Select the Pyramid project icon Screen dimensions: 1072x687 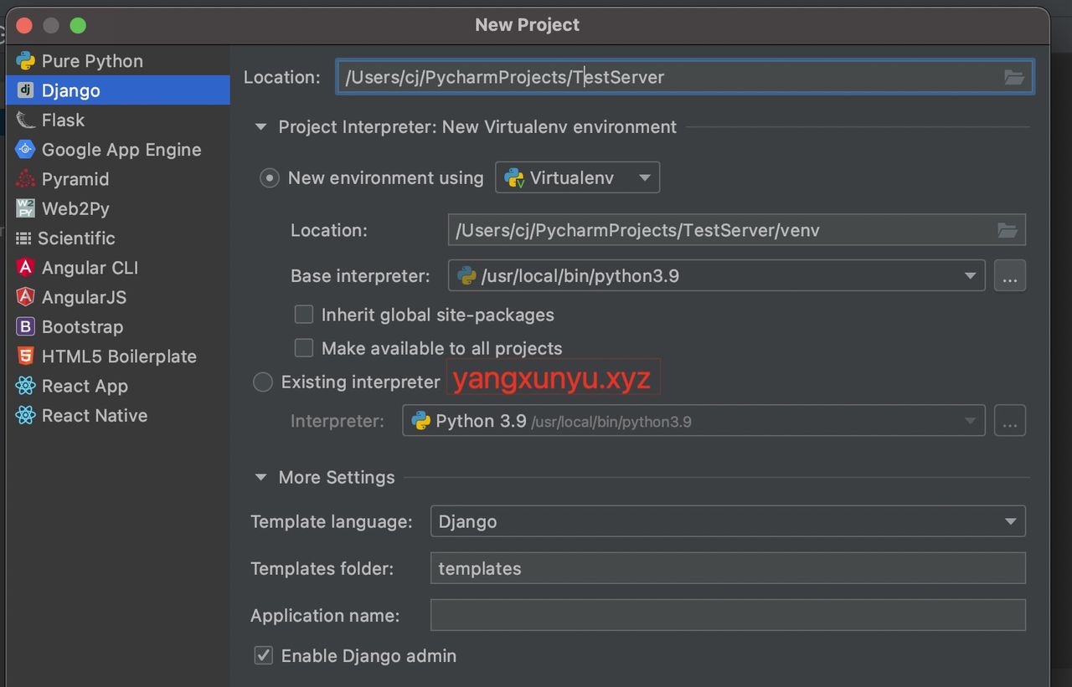26,179
